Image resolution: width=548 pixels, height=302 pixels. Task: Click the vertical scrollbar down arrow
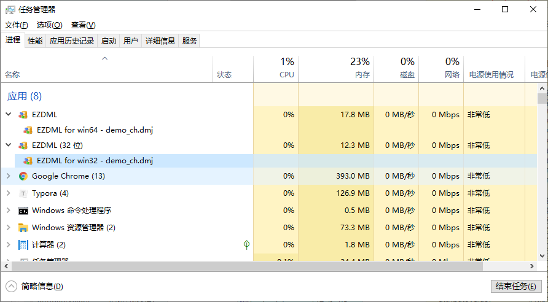(542, 256)
